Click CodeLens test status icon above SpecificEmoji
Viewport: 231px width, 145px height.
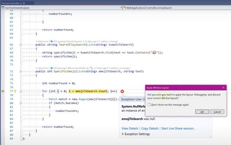point(51,68)
